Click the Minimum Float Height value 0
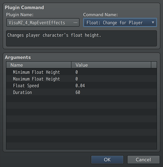This screenshot has height=167, width=163. coord(76,72)
